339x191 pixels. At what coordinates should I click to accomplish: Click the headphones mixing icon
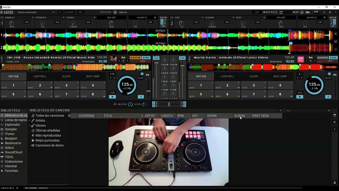115,104
